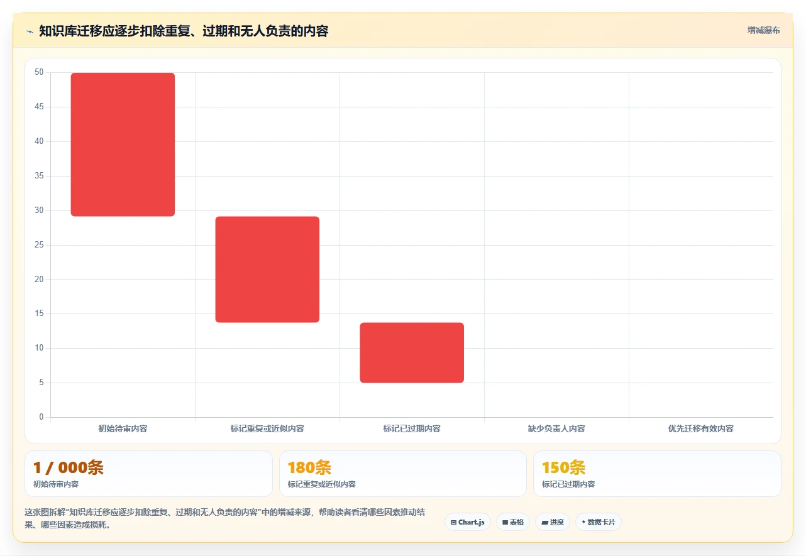Click the 150条 value card
806x556 pixels.
[657, 474]
